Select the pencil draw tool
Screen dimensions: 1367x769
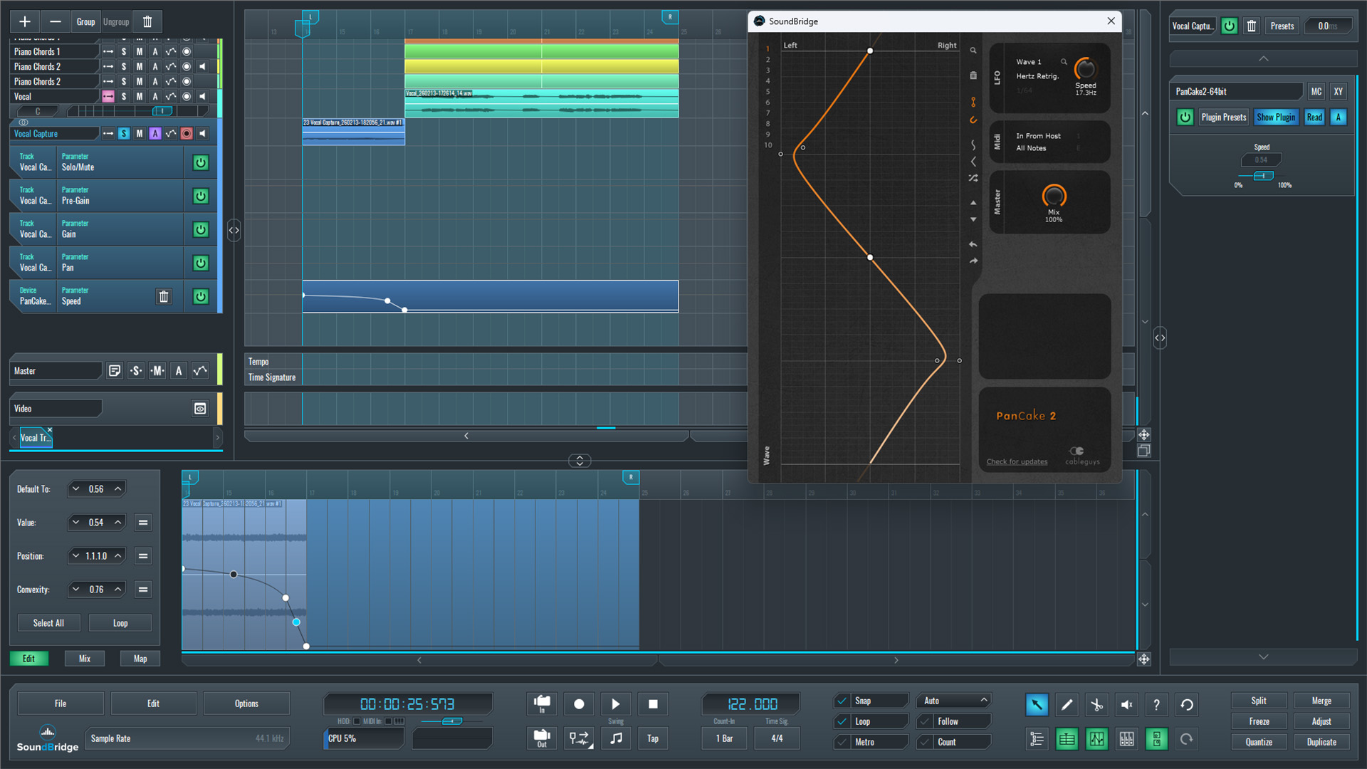[x=1067, y=705]
